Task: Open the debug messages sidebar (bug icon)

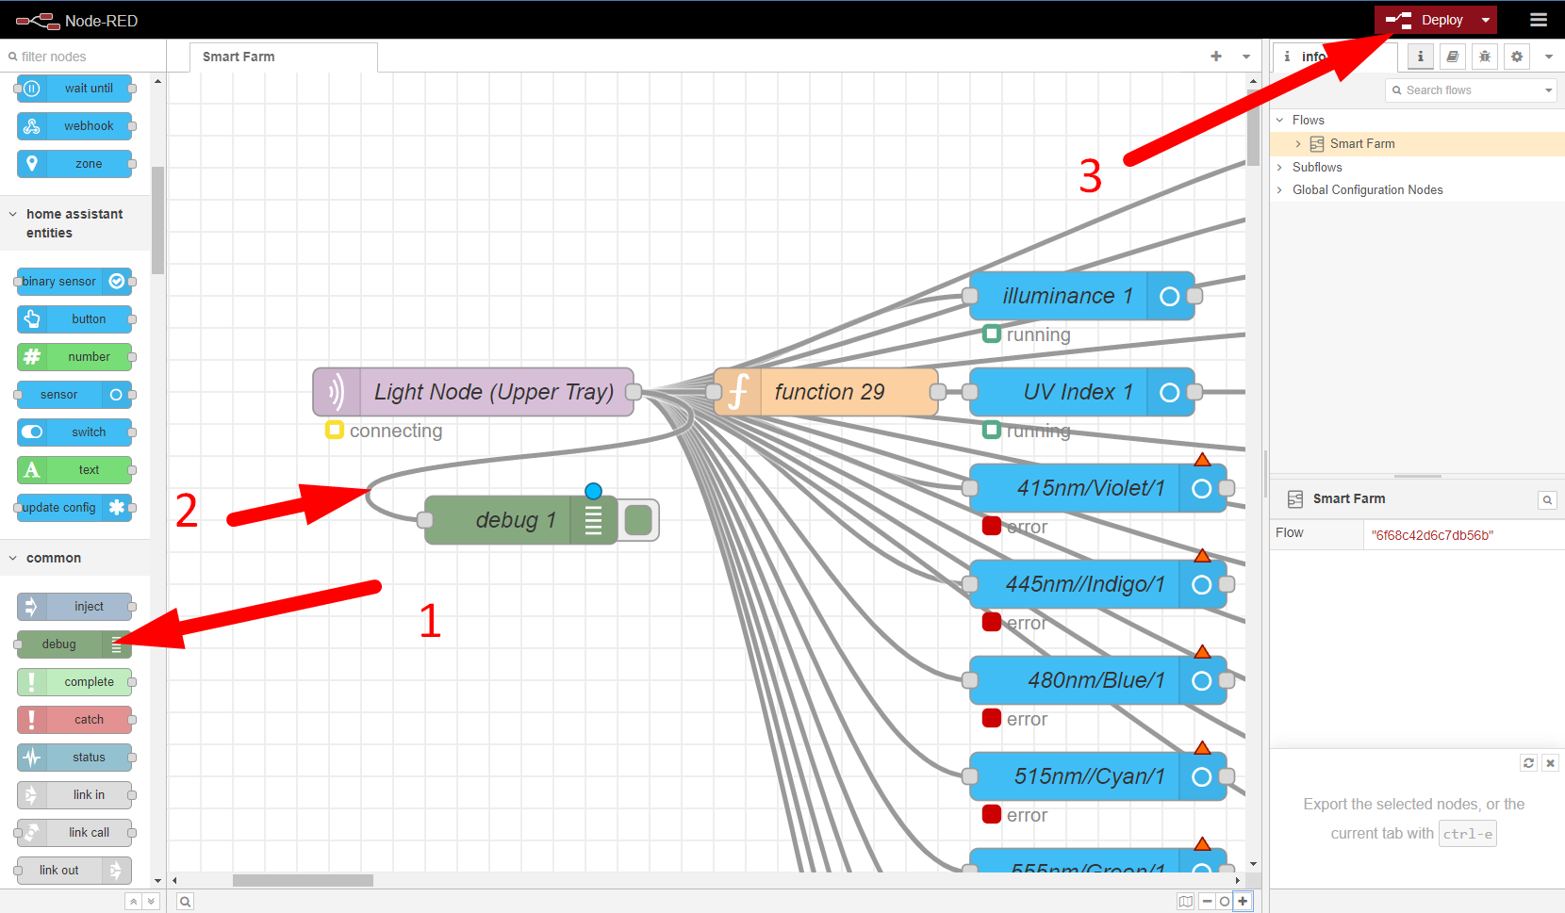Action: point(1484,57)
